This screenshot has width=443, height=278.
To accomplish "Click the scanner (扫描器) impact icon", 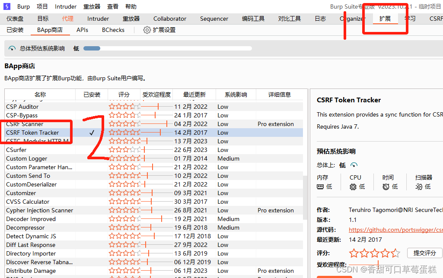I will pyautogui.click(x=418, y=186).
